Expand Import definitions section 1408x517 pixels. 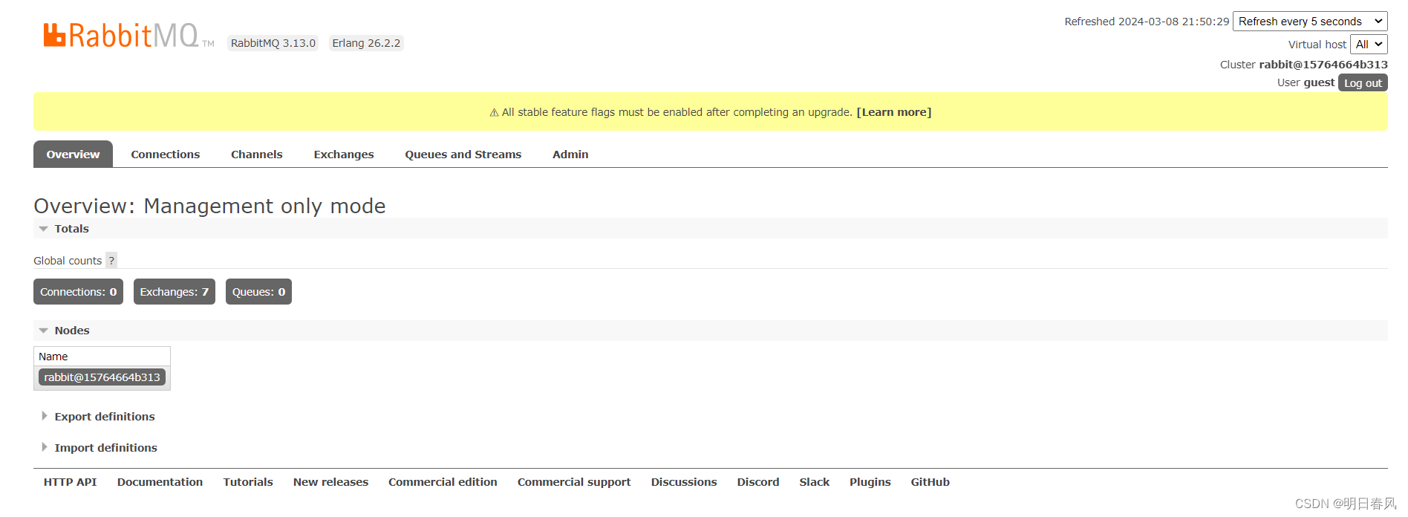tap(105, 448)
